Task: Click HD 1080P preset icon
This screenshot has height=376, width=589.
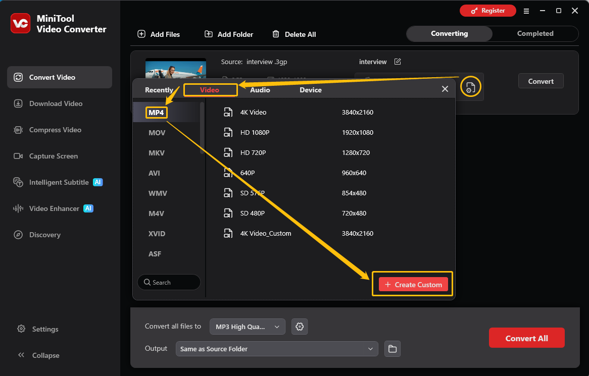Action: [x=228, y=132]
